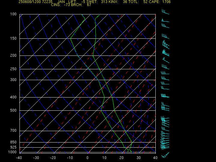Click the 700 pressure level label
Image resolution: width=216 pixels, height=162 pixels.
[x=13, y=130]
